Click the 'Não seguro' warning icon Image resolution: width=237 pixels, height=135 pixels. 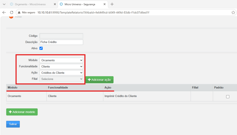(x=19, y=12)
